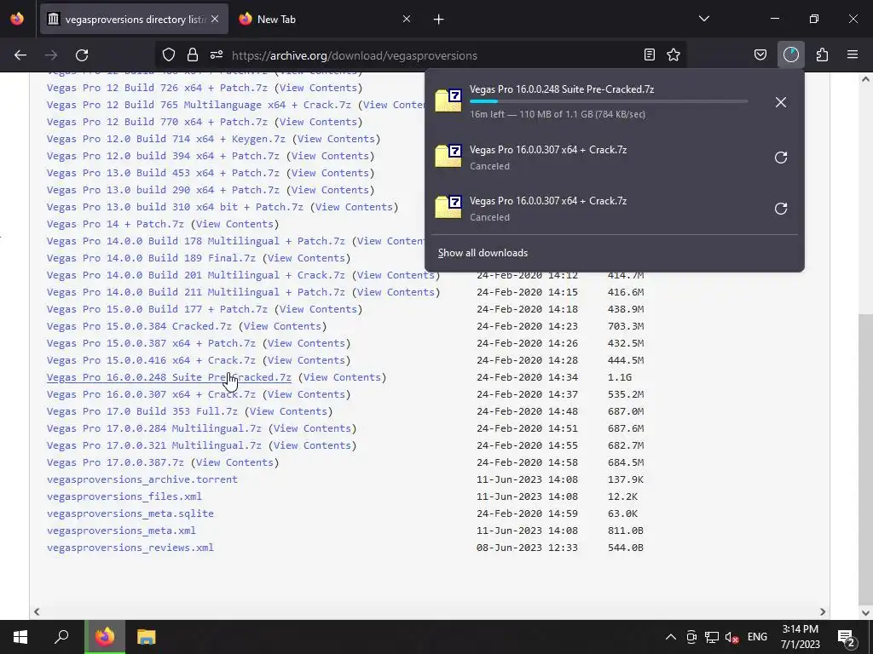Open the Save to Pocket icon
The height and width of the screenshot is (654, 873).
(760, 55)
